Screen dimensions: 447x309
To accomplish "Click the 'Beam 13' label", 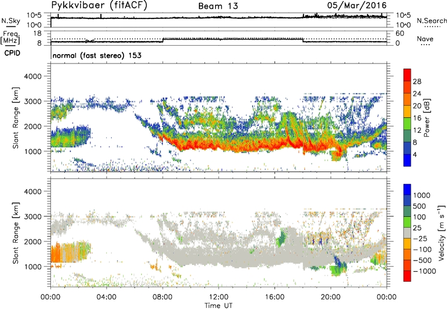I will tap(218, 6).
